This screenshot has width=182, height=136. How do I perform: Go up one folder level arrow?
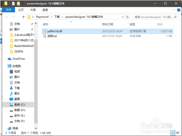click(23, 17)
